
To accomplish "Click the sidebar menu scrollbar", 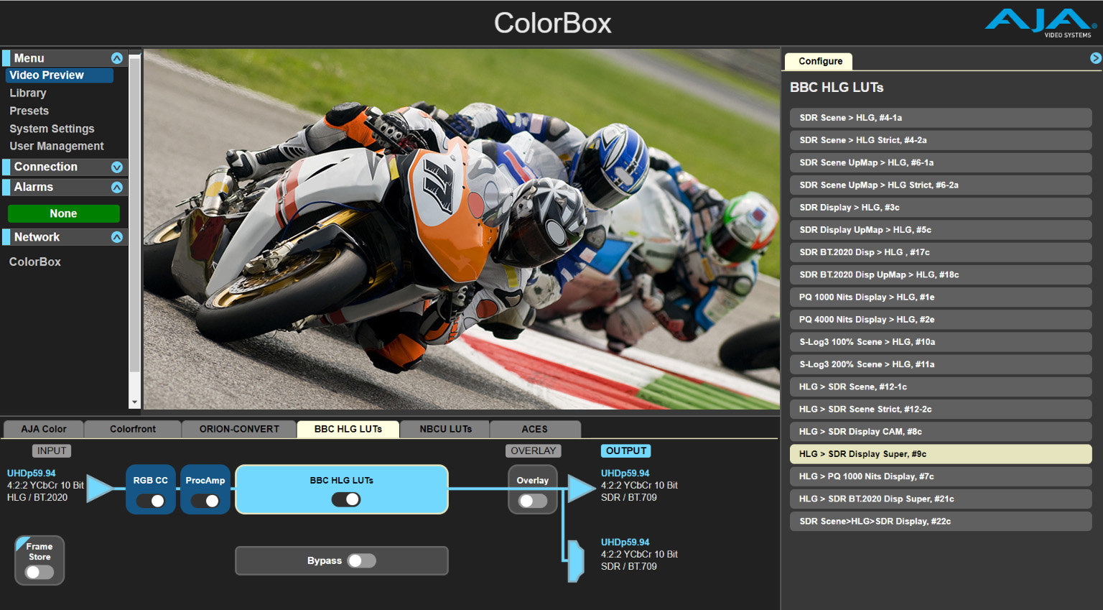I will [x=135, y=216].
